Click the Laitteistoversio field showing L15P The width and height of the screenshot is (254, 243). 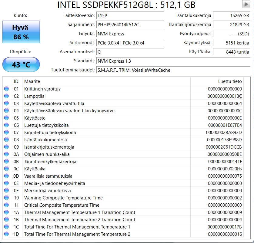pos(130,16)
